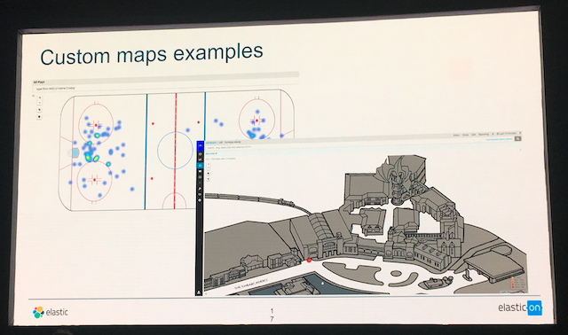Click the Edit dashboard option
The width and height of the screenshot is (568, 335).
point(473,135)
